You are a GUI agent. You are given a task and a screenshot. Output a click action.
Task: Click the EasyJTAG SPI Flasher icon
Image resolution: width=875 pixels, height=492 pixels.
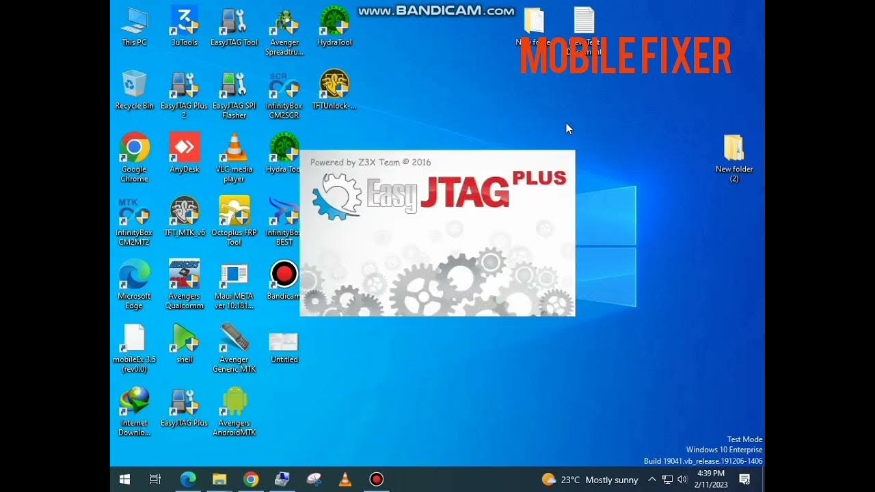pos(234,94)
